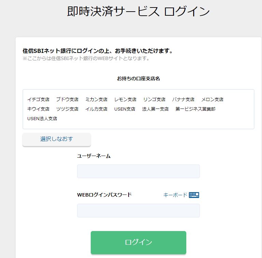Screen dimensions: 262x258
Task: Click the キーボード link
Action: [x=175, y=195]
